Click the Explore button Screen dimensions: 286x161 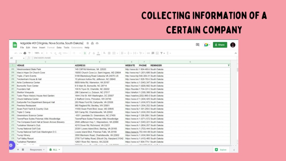point(221,150)
